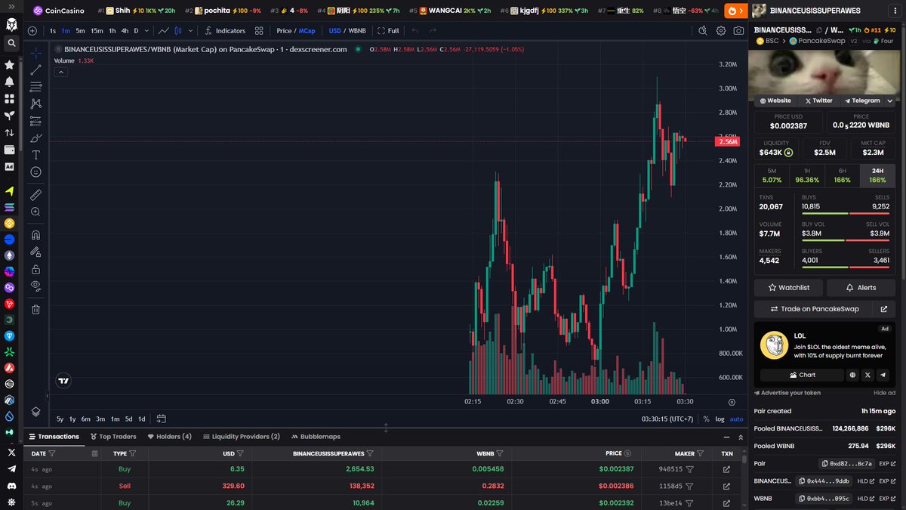
Task: Select the 24H stats period
Action: (877, 175)
